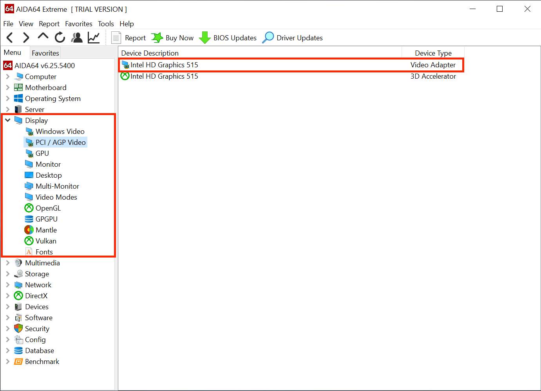Click the BIOS Updates green arrow
This screenshot has height=391, width=541.
204,38
